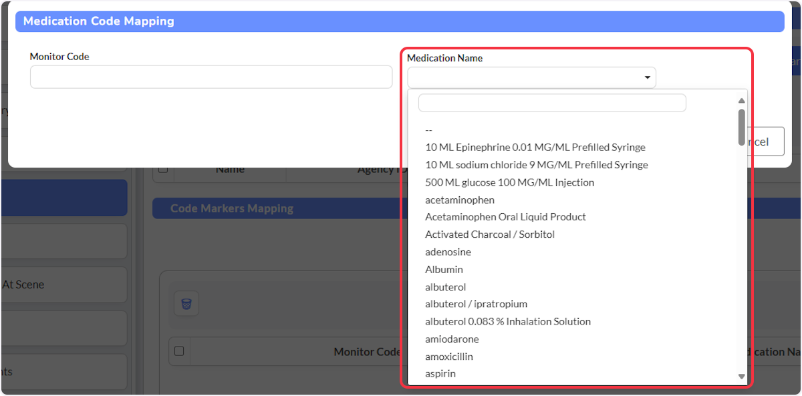
Task: Choose Acetaminophen Oral Liquid Product
Action: (x=505, y=217)
